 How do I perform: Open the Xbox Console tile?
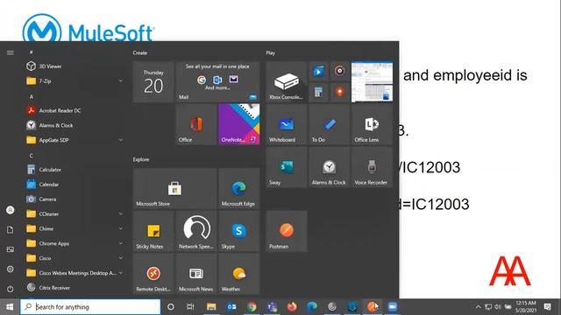(287, 81)
